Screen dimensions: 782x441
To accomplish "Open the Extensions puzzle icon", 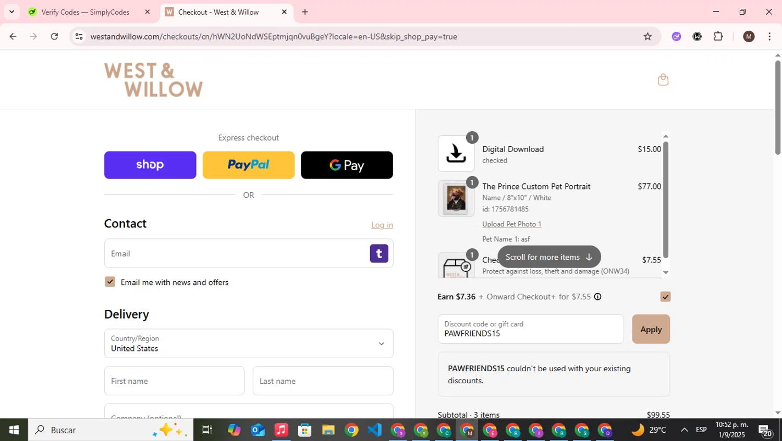I will pyautogui.click(x=718, y=36).
